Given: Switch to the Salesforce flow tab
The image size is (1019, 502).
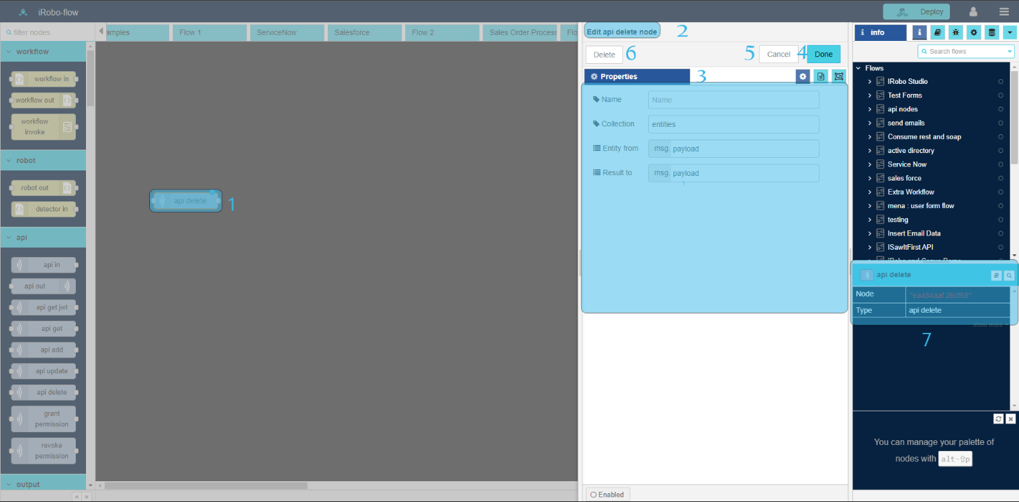Looking at the screenshot, I should (363, 32).
